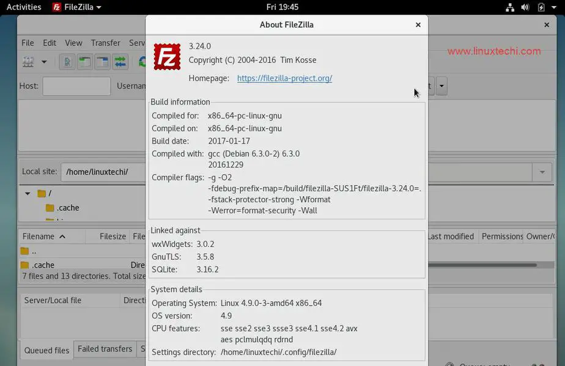
Task: Open the FileZilla application menu in top bar
Action: [77, 7]
